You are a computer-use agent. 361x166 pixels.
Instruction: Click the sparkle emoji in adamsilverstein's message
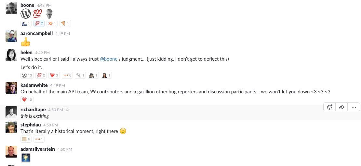(x=26, y=158)
